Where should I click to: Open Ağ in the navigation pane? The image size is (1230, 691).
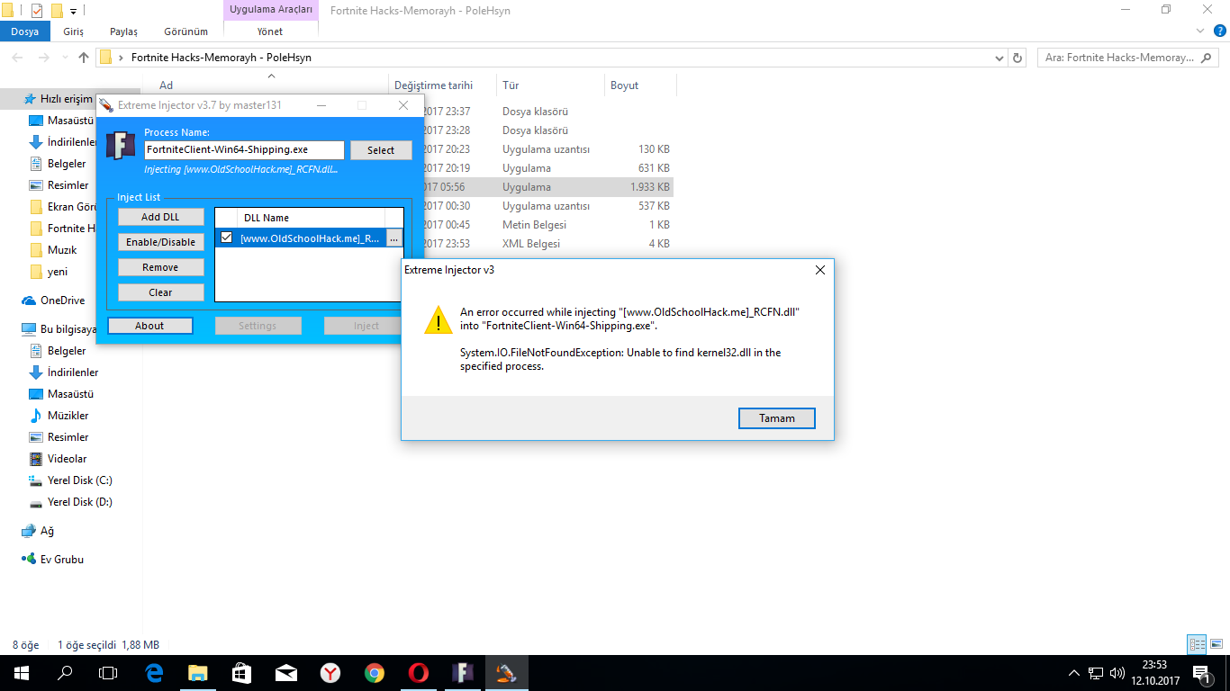click(47, 531)
